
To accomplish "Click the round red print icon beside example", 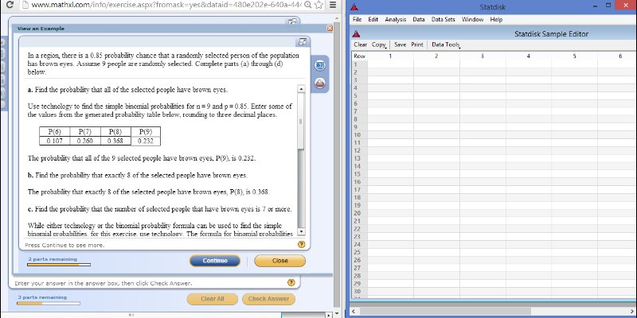I will (x=320, y=83).
